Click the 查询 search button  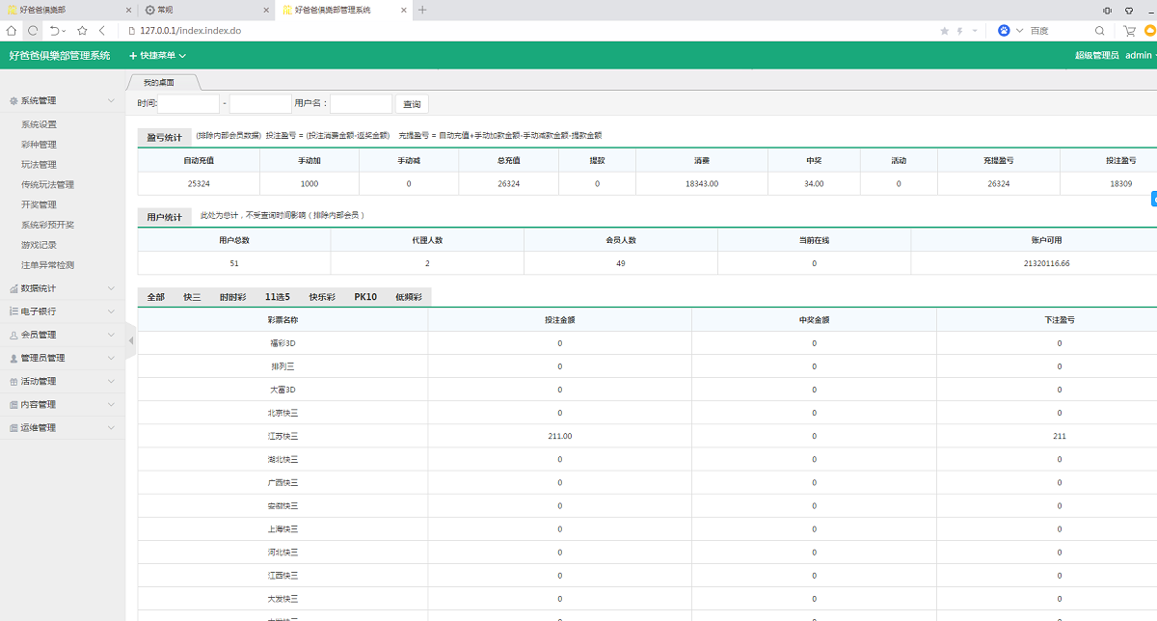[x=412, y=104]
